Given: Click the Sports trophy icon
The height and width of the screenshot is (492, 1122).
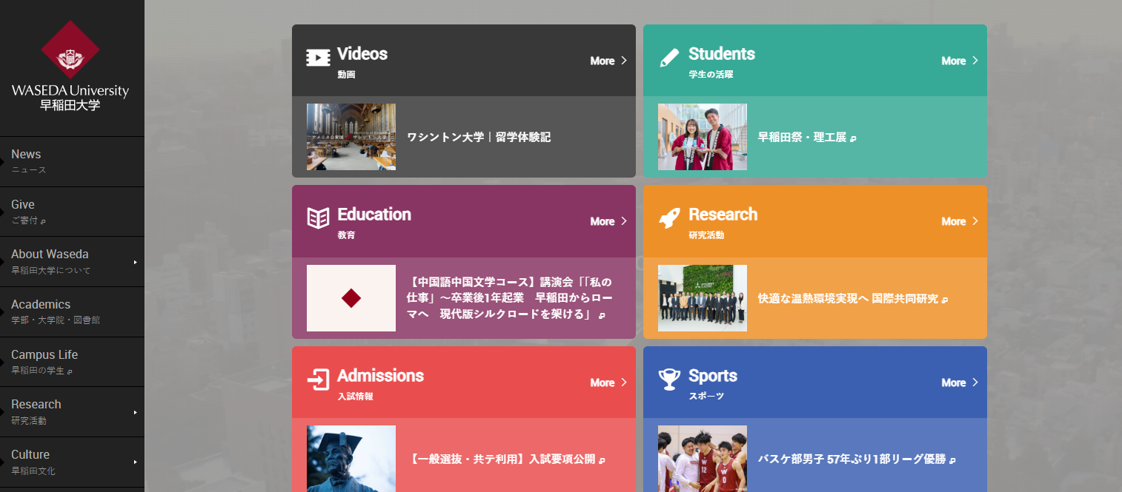Looking at the screenshot, I should (669, 380).
